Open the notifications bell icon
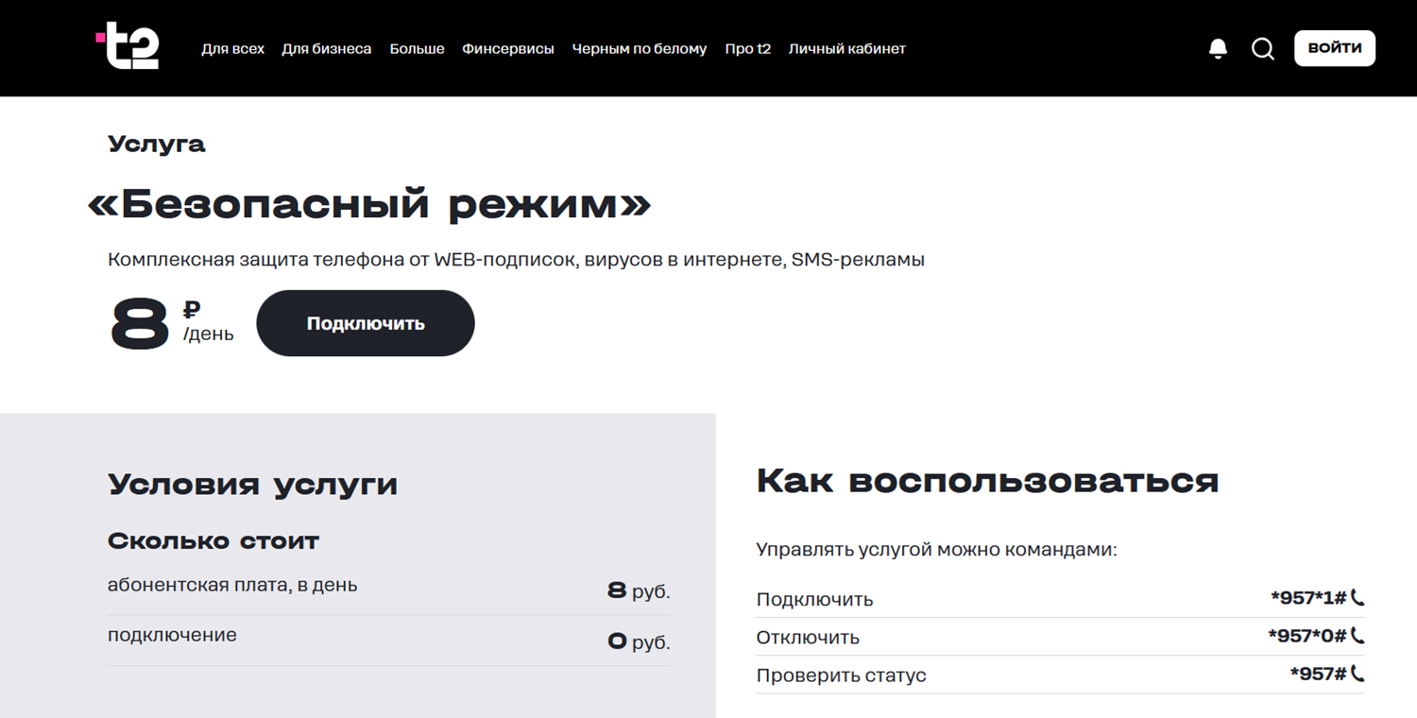Image resolution: width=1417 pixels, height=718 pixels. coord(1219,48)
